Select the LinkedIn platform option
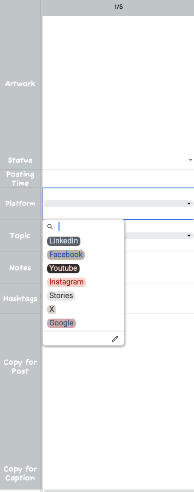194x492 pixels. [x=64, y=241]
